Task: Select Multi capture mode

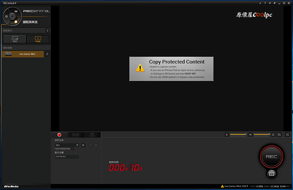Action: (x=15, y=39)
